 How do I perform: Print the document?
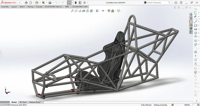(x=50, y=3)
